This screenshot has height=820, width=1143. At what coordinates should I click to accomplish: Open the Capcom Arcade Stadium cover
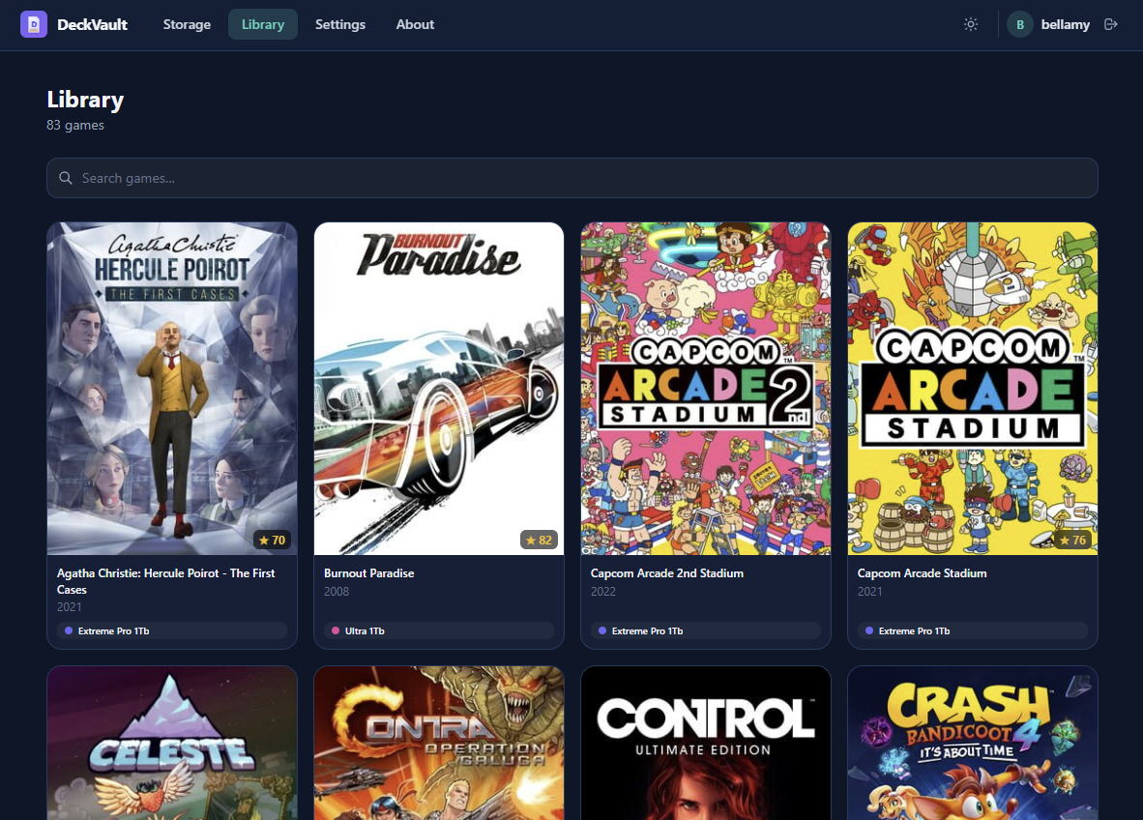[x=973, y=389]
